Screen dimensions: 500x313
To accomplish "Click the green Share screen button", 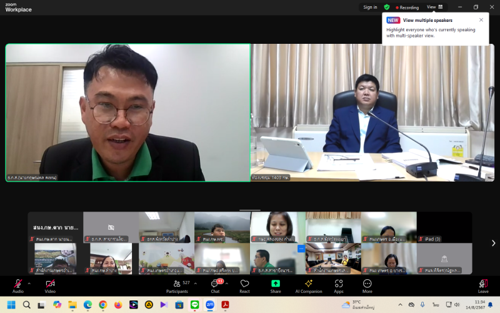I will point(276,284).
